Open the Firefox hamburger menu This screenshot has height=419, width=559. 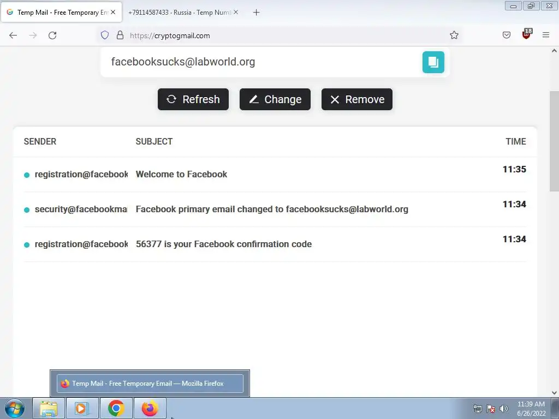pos(545,35)
